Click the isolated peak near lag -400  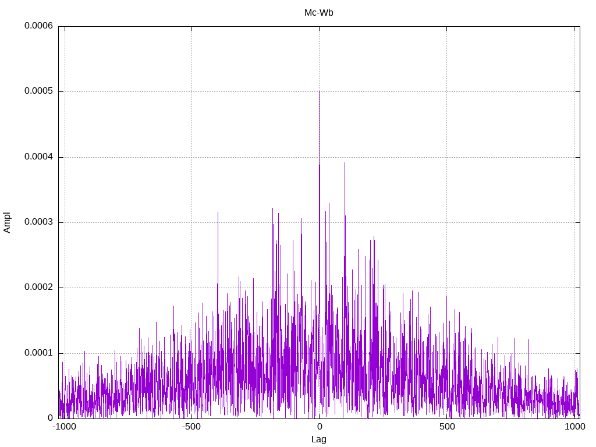pos(218,213)
